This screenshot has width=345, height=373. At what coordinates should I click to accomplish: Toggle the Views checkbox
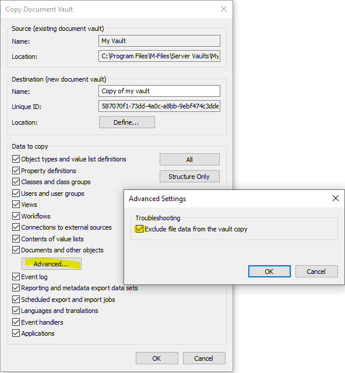tap(16, 205)
